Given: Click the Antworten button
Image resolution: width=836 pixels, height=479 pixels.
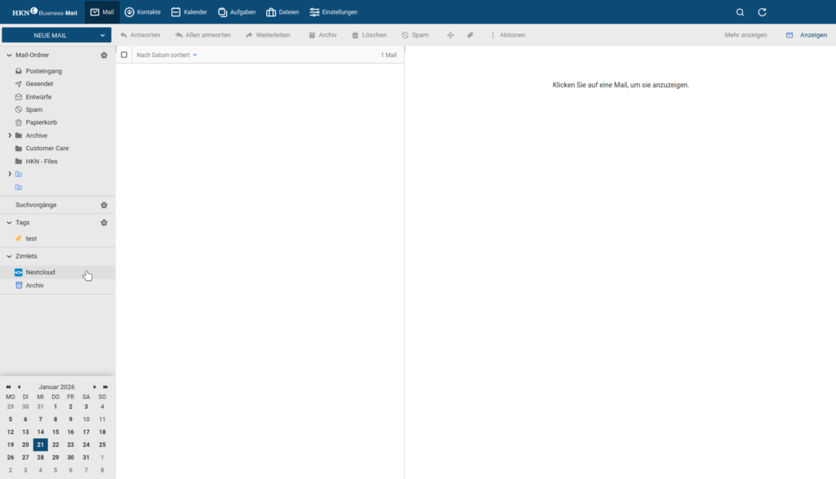Looking at the screenshot, I should pyautogui.click(x=140, y=35).
